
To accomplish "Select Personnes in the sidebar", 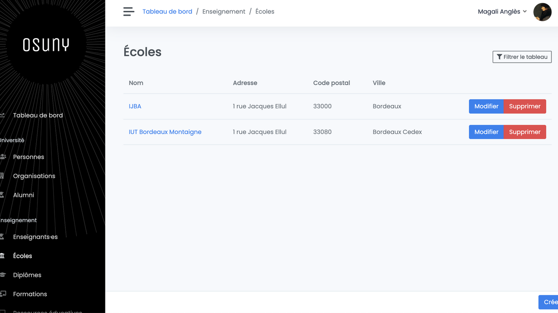I will click(x=28, y=157).
